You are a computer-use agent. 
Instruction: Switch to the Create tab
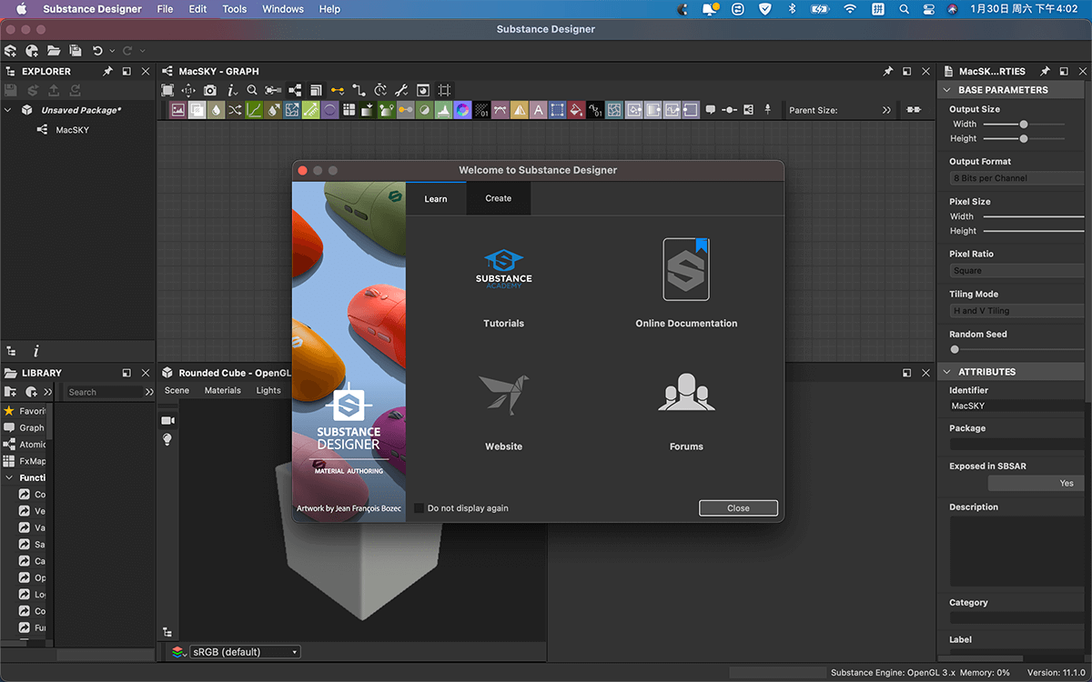498,198
